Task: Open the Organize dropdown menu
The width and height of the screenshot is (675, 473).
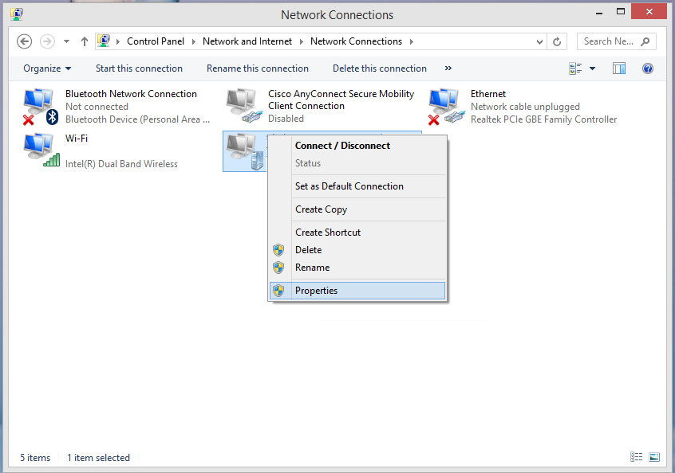Action: coord(47,68)
